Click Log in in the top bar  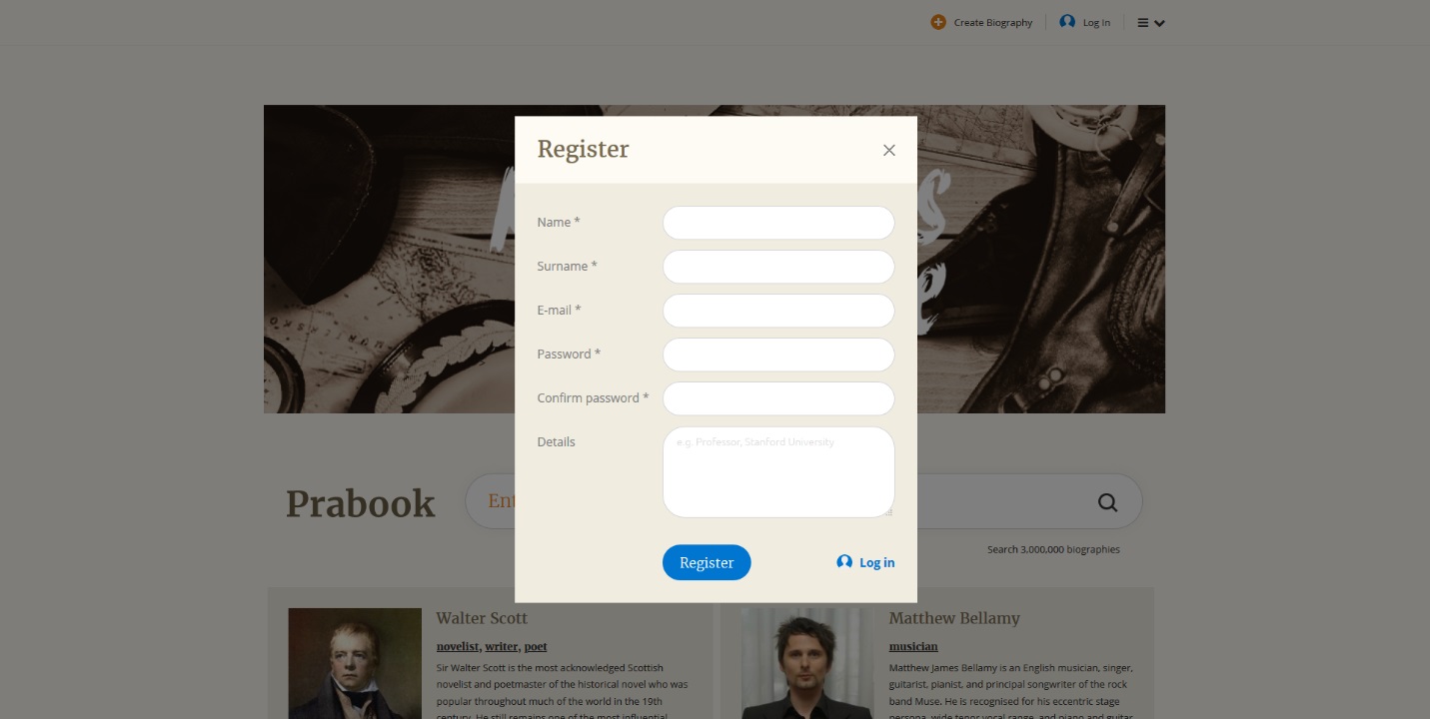point(1096,22)
